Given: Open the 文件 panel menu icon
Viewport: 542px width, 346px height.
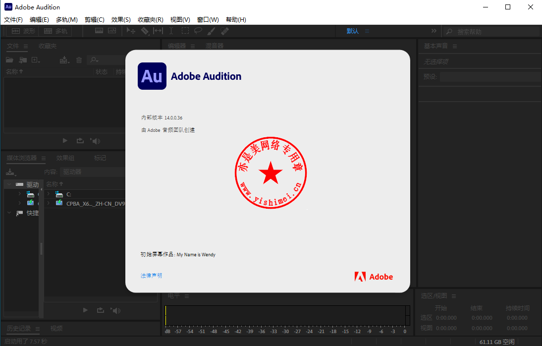Looking at the screenshot, I should (26, 47).
